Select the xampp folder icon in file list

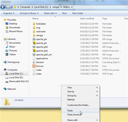(x=34, y=35)
